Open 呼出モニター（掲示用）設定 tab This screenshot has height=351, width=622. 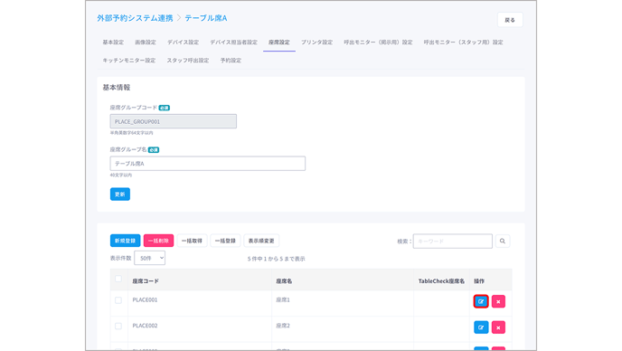[378, 43]
